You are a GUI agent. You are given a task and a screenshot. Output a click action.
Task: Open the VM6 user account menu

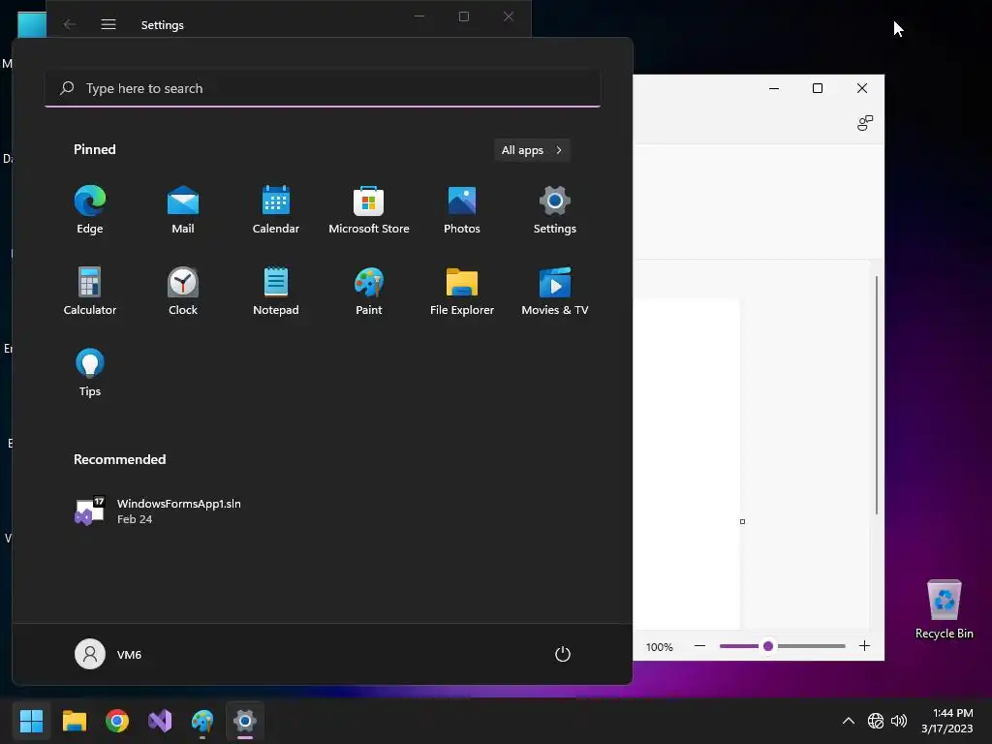coord(108,654)
